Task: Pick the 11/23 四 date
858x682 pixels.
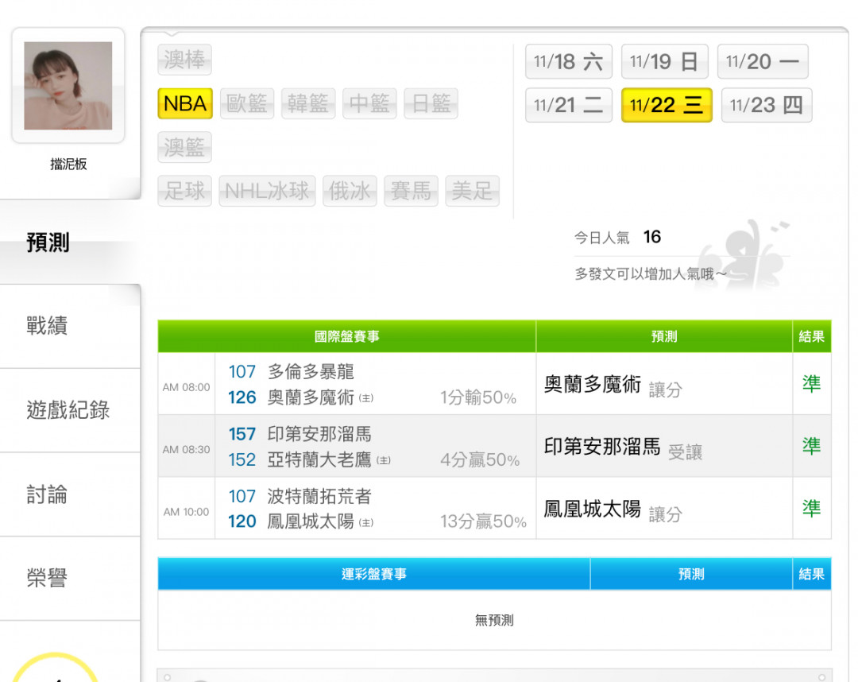Action: coord(767,105)
